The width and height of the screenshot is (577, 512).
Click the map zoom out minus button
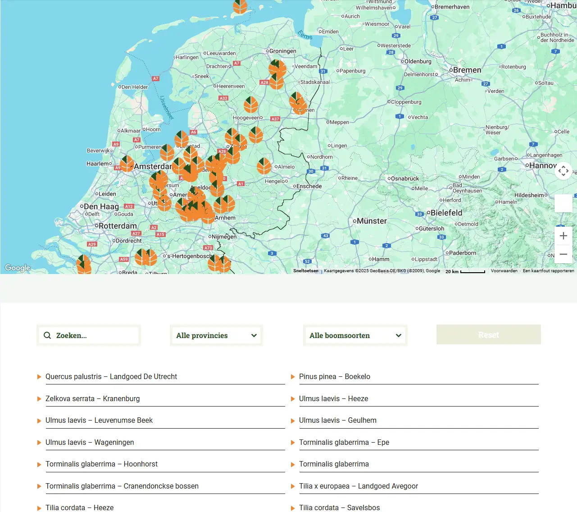pos(563,254)
